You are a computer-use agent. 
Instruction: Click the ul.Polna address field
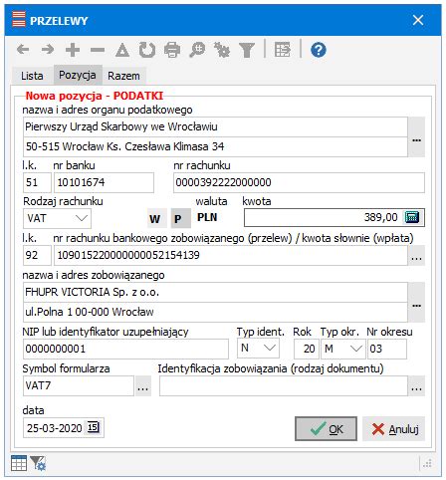(215, 312)
